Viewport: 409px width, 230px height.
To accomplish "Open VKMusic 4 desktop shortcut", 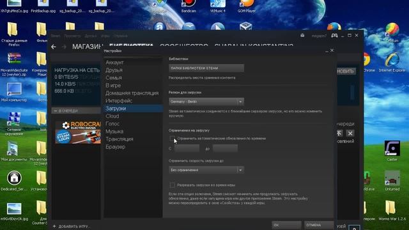I will click(x=217, y=6).
